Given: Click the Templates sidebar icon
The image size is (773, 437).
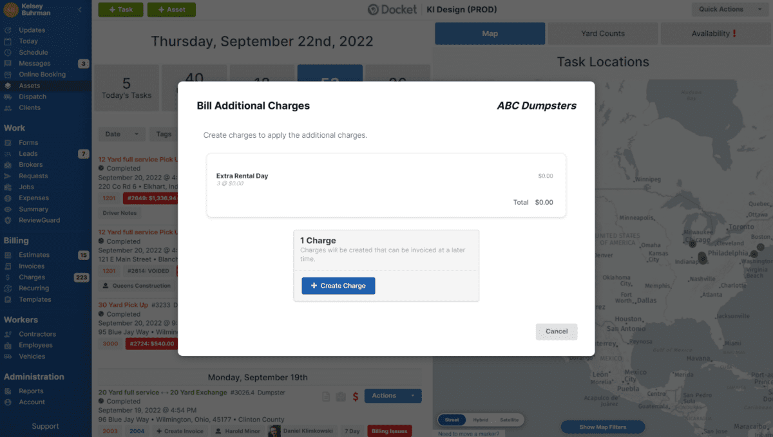Looking at the screenshot, I should coord(8,299).
